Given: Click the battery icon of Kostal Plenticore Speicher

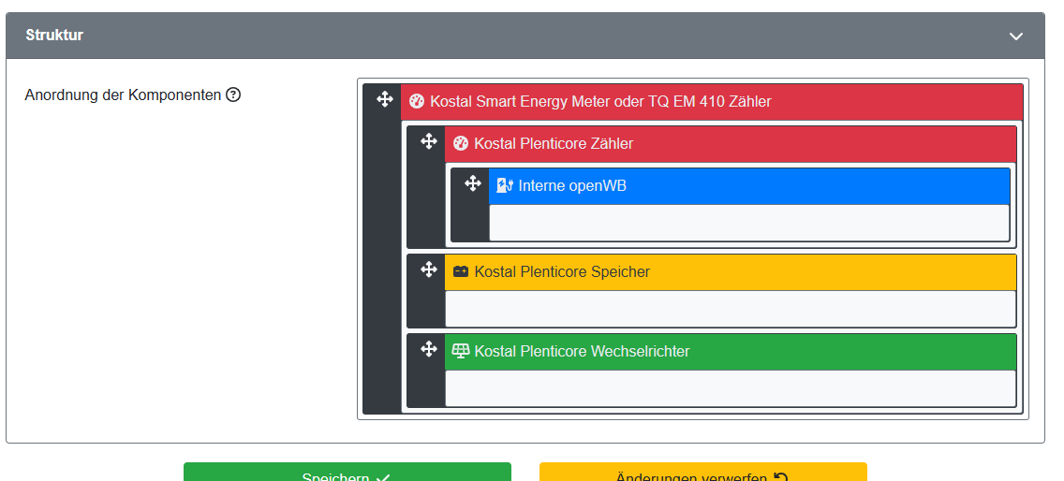Looking at the screenshot, I should (461, 271).
